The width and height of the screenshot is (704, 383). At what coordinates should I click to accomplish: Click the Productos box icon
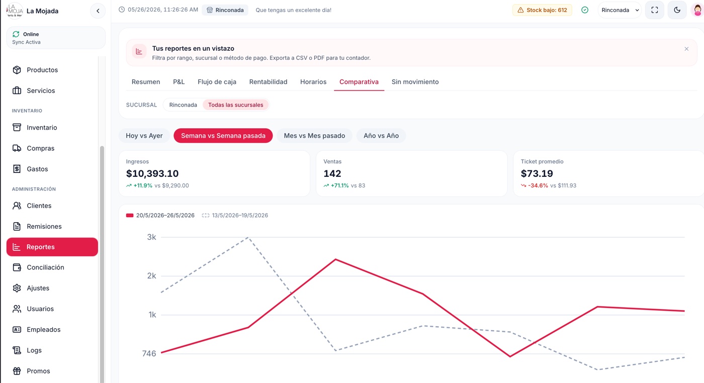tap(17, 70)
